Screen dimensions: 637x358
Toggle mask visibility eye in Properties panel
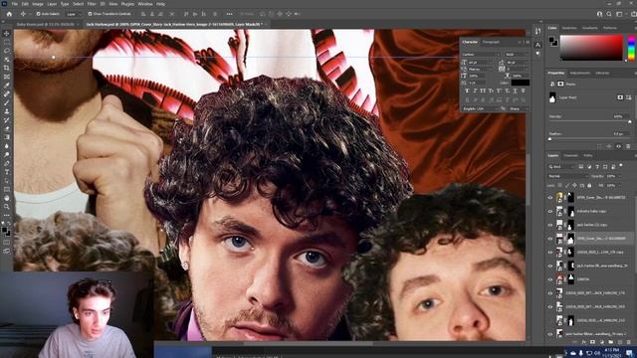pyautogui.click(x=619, y=146)
